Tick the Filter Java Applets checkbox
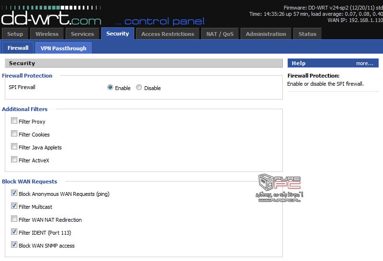Screen dimensions: 383x261 tap(14, 147)
